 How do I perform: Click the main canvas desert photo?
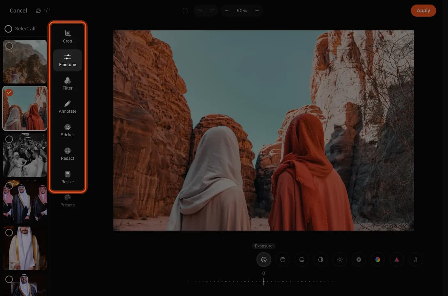point(264,131)
